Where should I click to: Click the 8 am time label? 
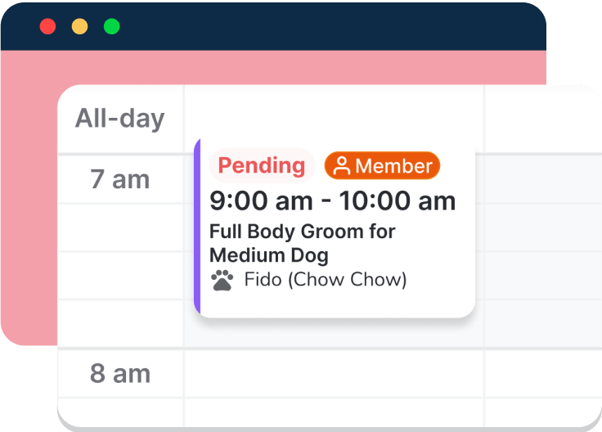(119, 374)
